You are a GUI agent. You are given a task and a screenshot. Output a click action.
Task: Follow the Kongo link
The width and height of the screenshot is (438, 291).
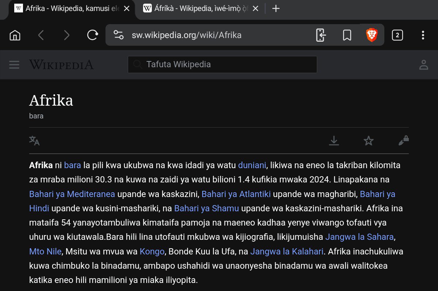pos(152,252)
